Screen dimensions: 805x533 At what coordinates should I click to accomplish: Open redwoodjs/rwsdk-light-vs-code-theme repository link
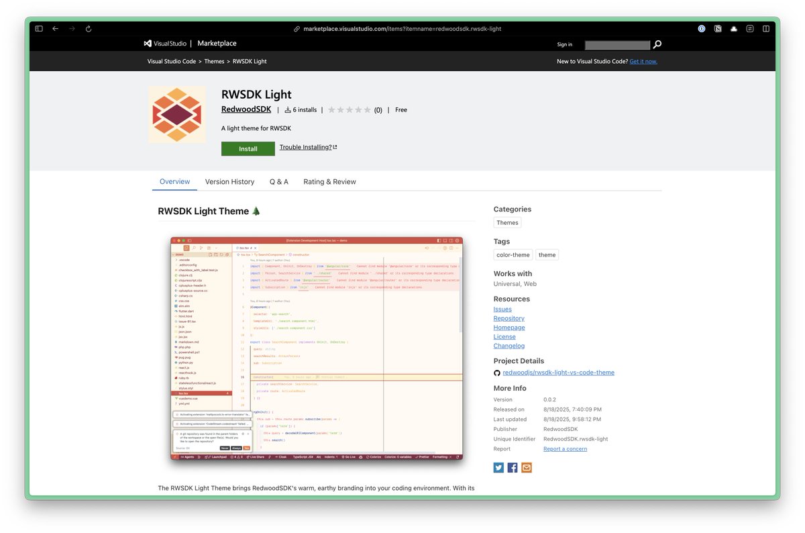(558, 373)
